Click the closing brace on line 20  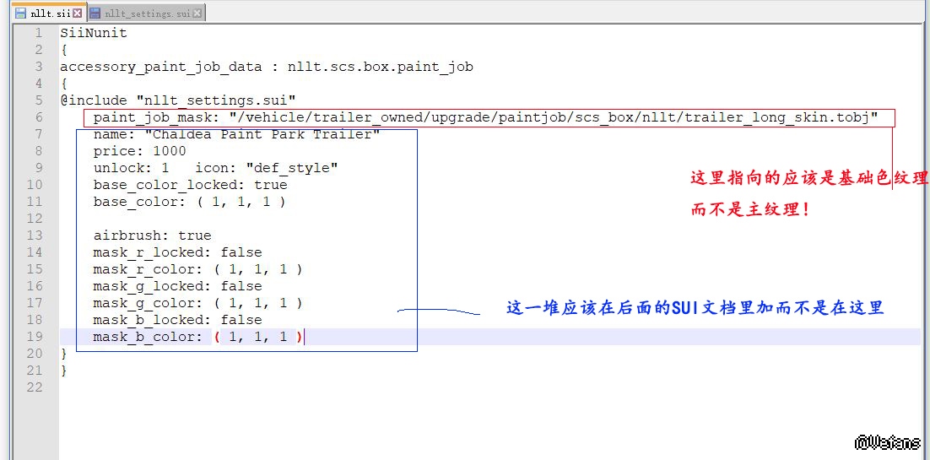(x=63, y=354)
